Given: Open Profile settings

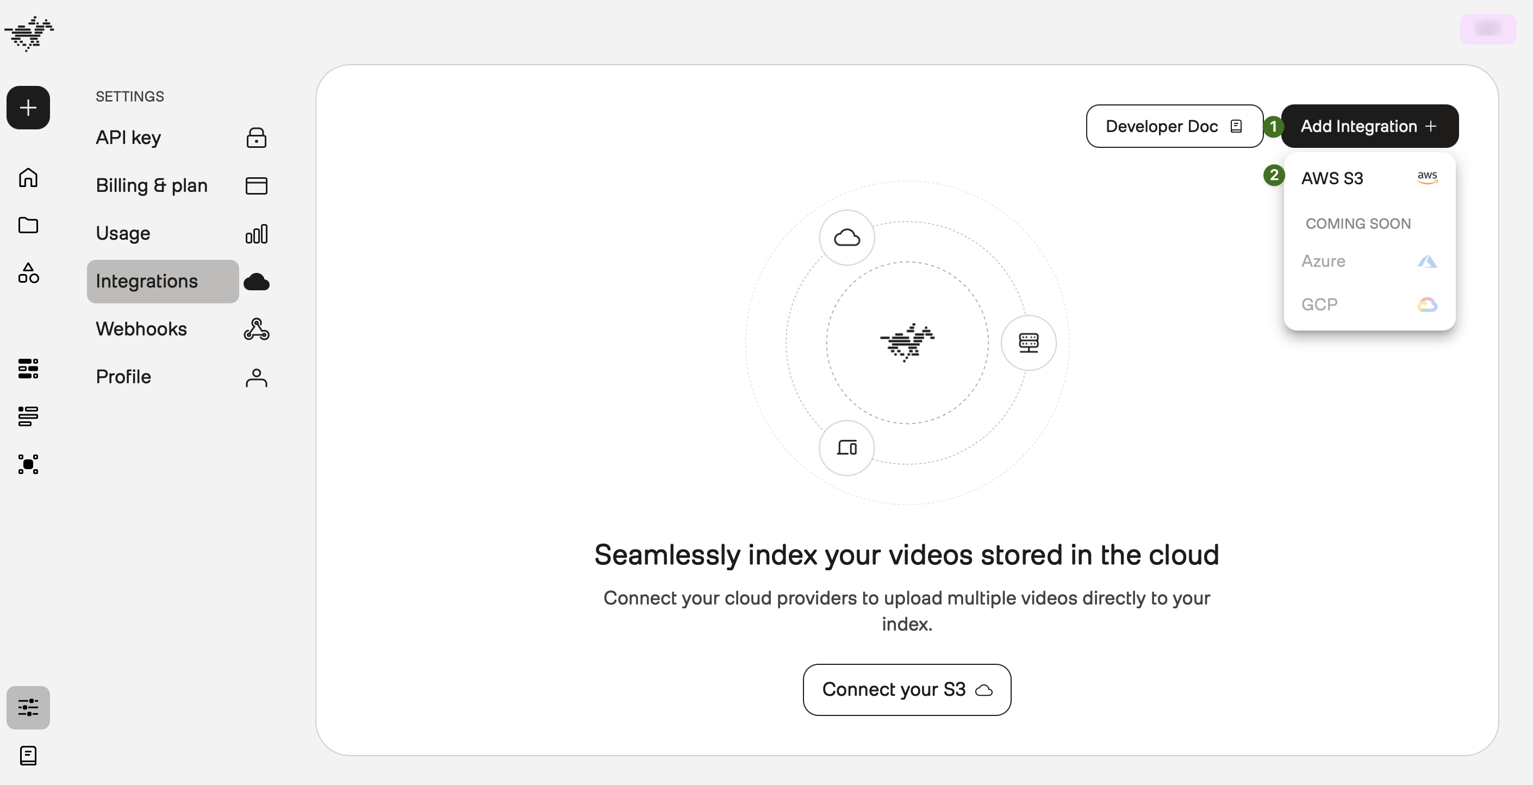Looking at the screenshot, I should [x=124, y=377].
